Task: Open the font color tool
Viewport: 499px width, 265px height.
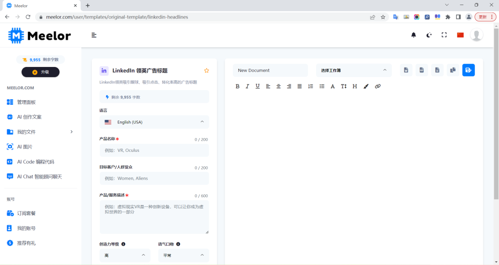Action: point(333,86)
